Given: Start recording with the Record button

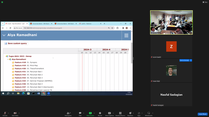Looking at the screenshot, I should [100, 114].
